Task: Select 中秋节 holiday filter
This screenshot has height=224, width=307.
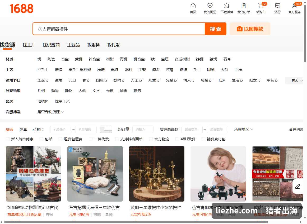Action: pyautogui.click(x=272, y=80)
